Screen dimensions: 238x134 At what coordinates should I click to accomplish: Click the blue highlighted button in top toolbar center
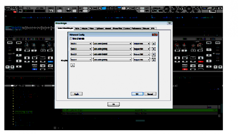pyautogui.click(x=104, y=8)
